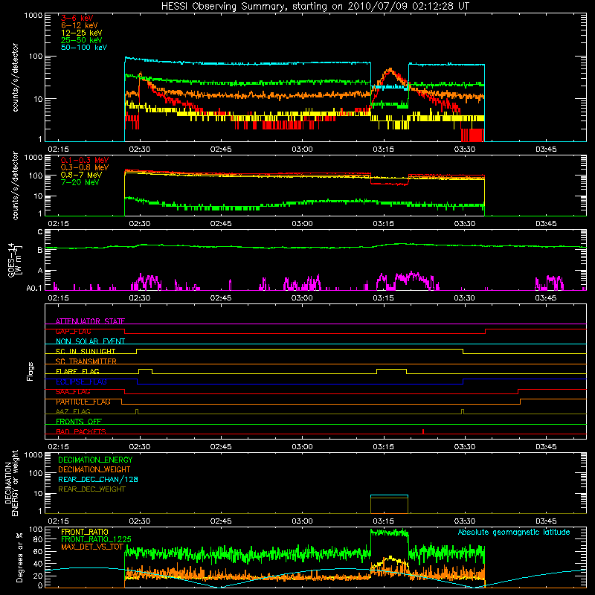Select the SC_IN_SUNLIGHT flag label
Screen dimensions: 595x595
[x=86, y=351]
